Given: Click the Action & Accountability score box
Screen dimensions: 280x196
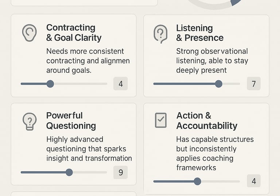Looking at the screenshot, I should tap(254, 181).
